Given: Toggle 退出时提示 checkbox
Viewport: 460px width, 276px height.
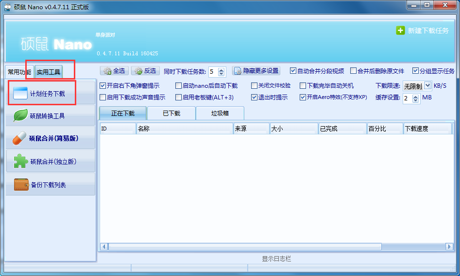Looking at the screenshot, I should click(254, 97).
